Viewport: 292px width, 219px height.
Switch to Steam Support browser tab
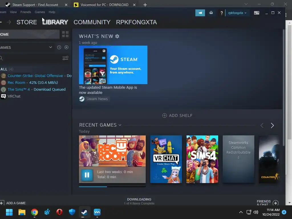(35, 5)
